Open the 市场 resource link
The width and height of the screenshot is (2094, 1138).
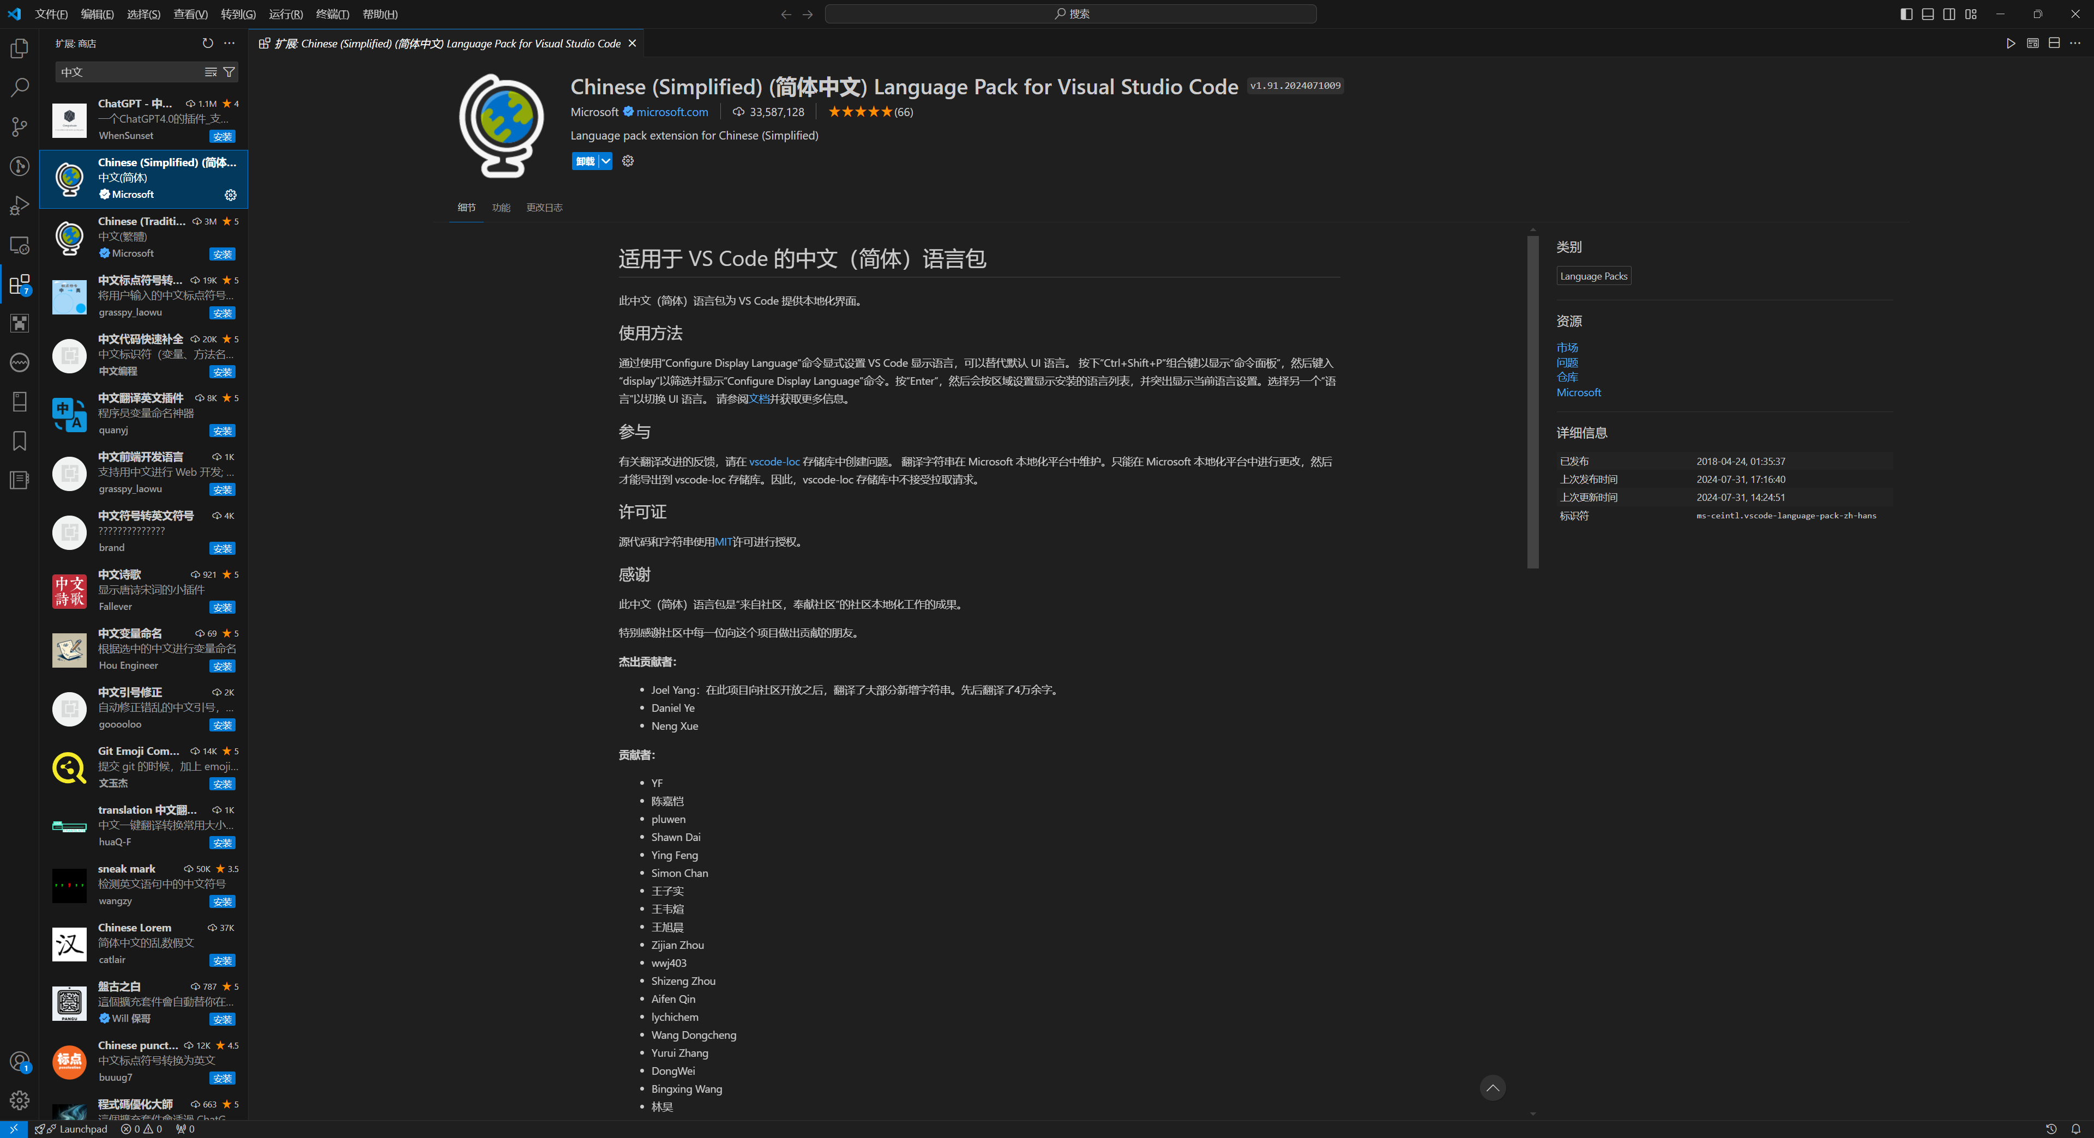coord(1567,348)
